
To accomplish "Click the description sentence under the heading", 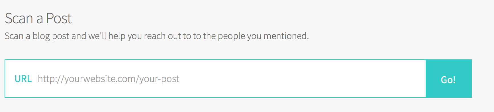I will pos(157,36).
